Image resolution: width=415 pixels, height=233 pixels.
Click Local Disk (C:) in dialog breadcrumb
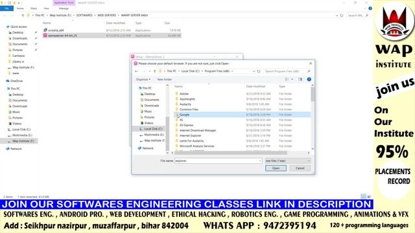[x=190, y=71]
